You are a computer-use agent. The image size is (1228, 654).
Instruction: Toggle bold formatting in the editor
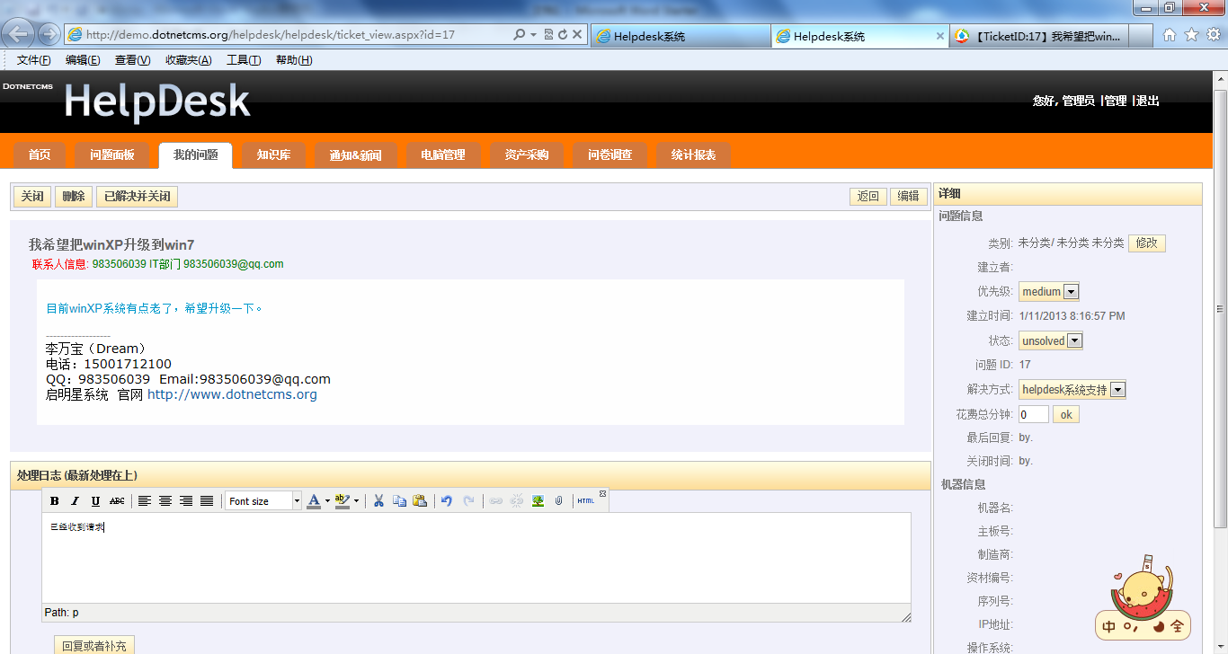(55, 501)
